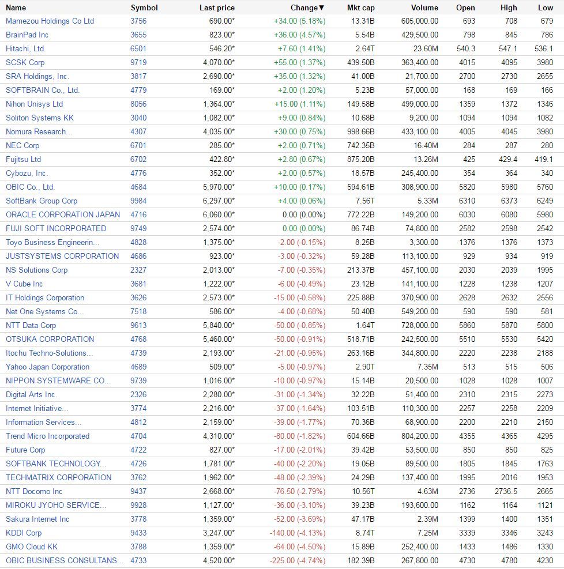
Task: Open MIROKU JYOHO SERVICE link
Action: coord(56,505)
